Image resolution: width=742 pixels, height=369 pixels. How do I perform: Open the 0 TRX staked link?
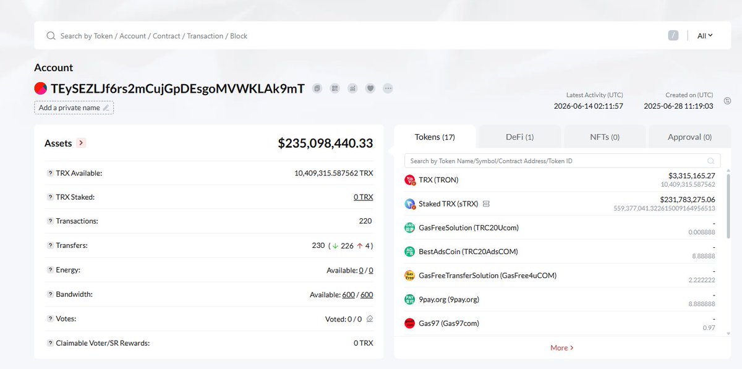click(x=364, y=197)
